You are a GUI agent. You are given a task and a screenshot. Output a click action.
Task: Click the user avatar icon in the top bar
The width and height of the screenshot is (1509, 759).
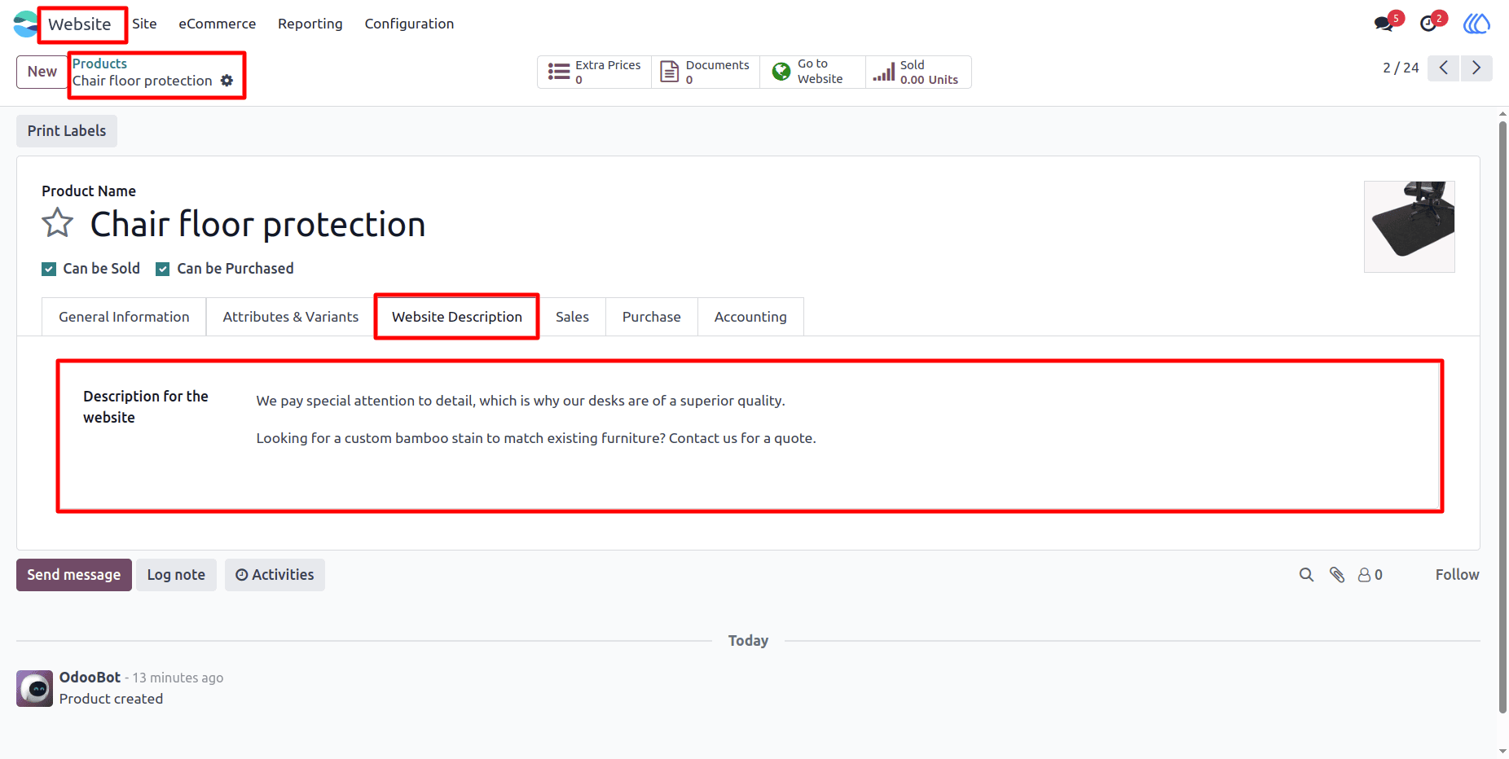pyautogui.click(x=1476, y=24)
